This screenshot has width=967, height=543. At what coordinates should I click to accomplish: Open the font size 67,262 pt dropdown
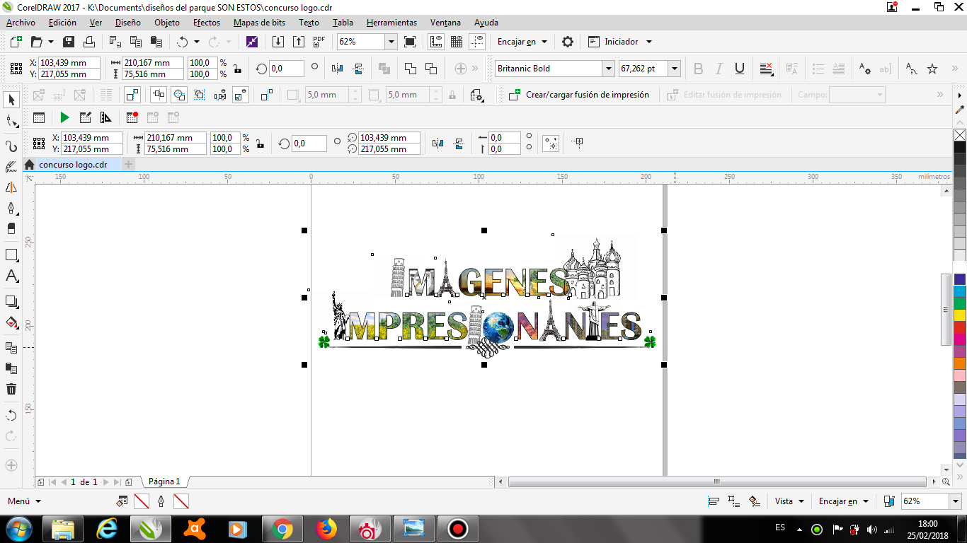point(675,69)
